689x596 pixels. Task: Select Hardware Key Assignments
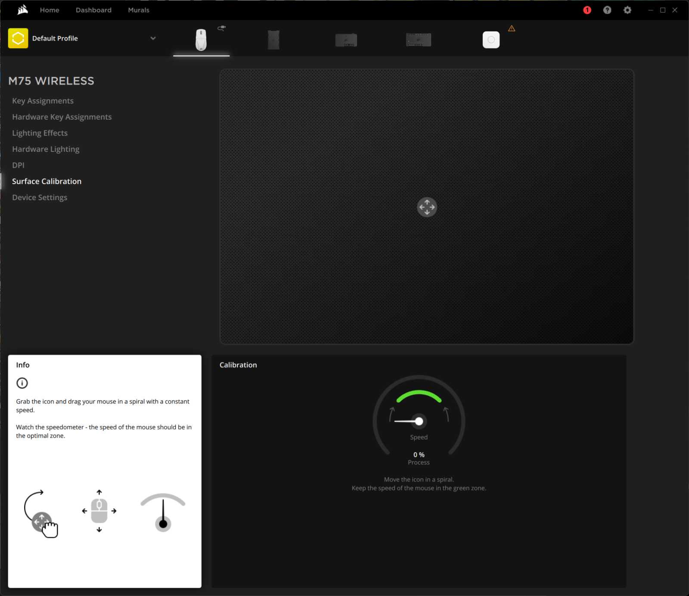click(x=62, y=117)
